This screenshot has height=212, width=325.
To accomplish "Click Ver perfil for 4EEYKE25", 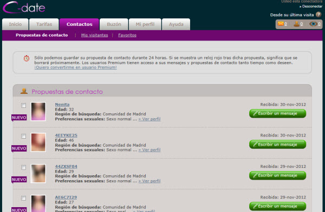I will coord(149,149).
